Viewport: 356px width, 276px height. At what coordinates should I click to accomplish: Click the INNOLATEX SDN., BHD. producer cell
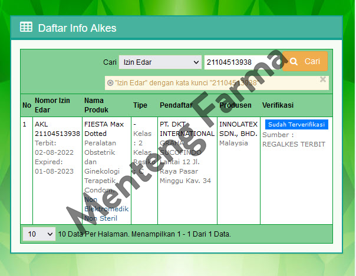[x=238, y=129]
